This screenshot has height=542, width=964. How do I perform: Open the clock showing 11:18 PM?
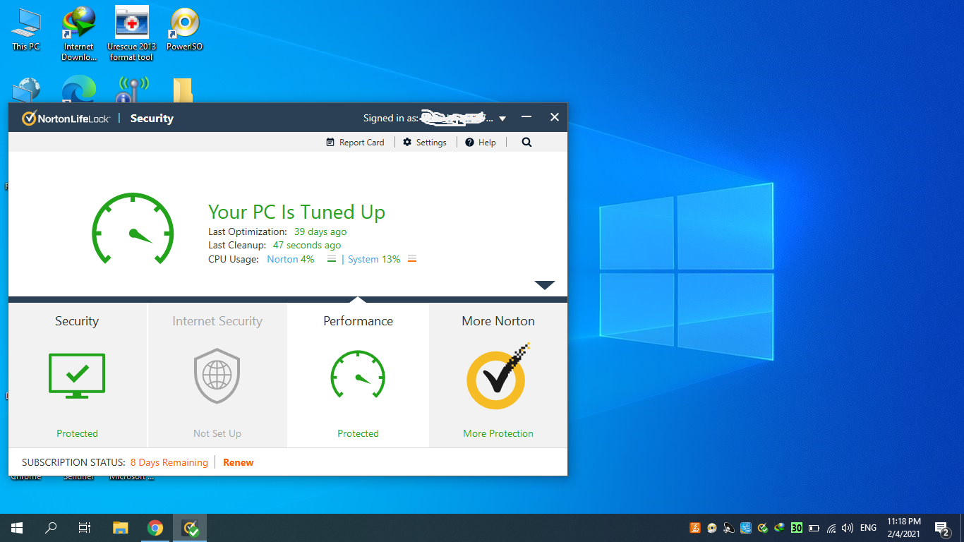[904, 528]
